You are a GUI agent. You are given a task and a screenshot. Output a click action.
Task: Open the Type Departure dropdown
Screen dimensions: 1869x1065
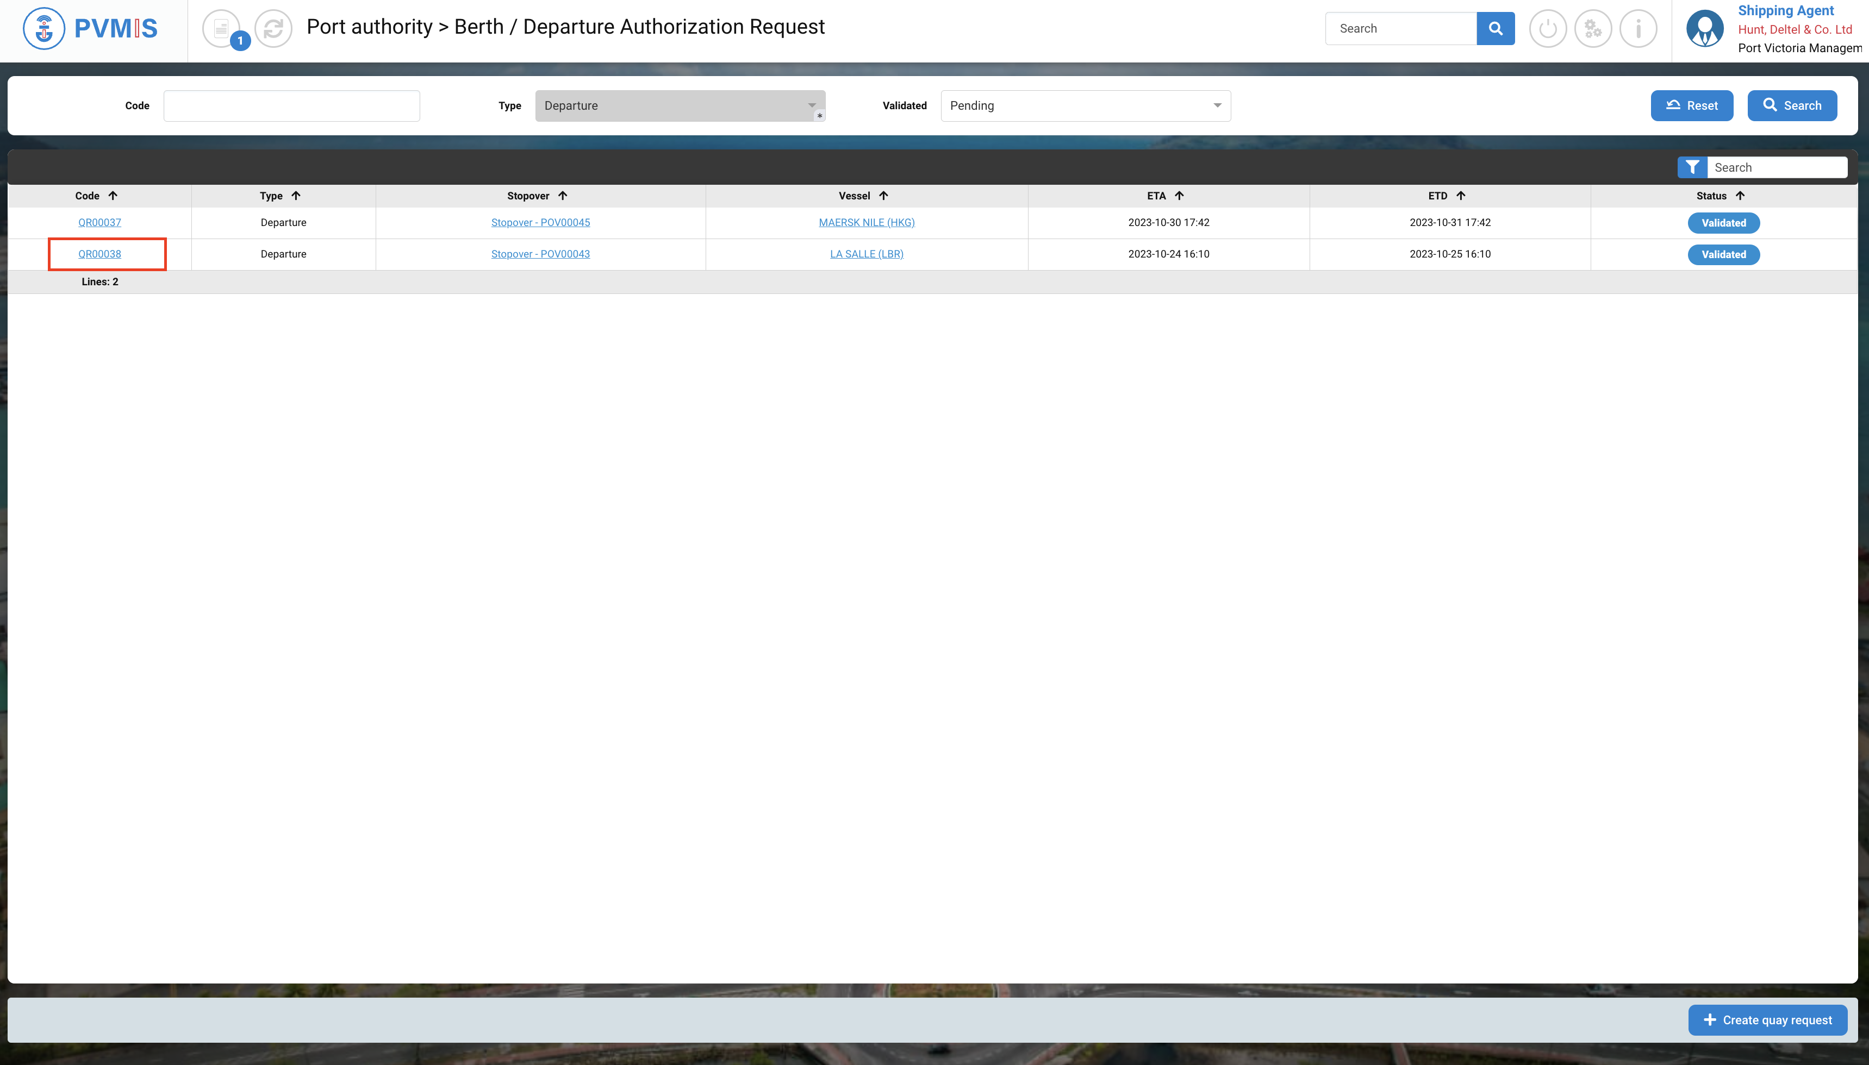[680, 106]
